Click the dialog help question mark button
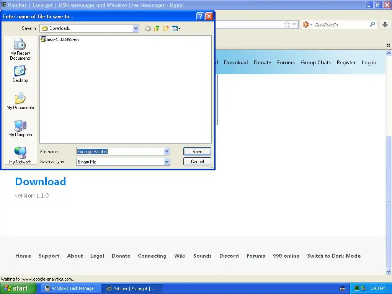The width and height of the screenshot is (392, 294). 200,16
